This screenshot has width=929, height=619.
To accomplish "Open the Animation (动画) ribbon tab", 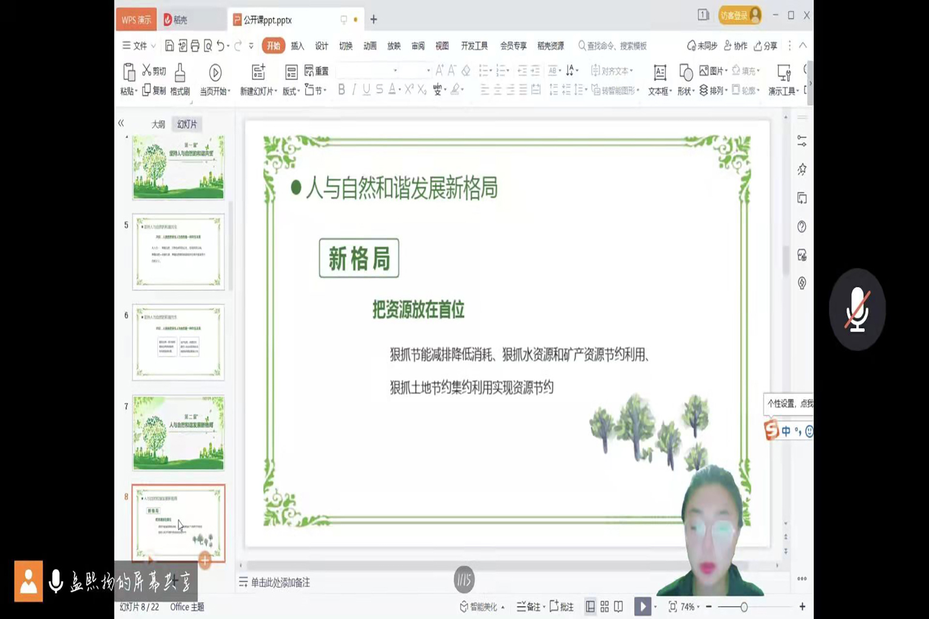I will [x=370, y=46].
